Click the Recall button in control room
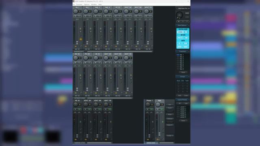This screenshot has width=260, height=146. (170, 108)
